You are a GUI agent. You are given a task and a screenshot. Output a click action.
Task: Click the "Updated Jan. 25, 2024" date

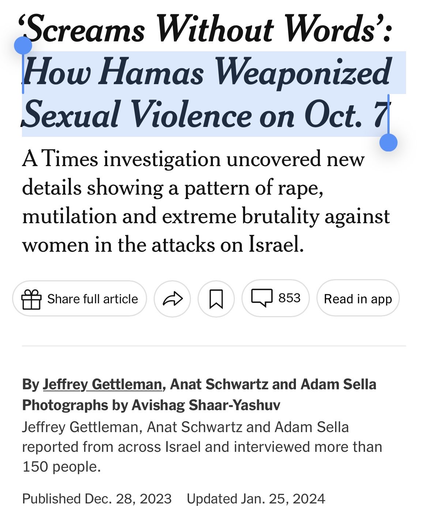coord(256,498)
